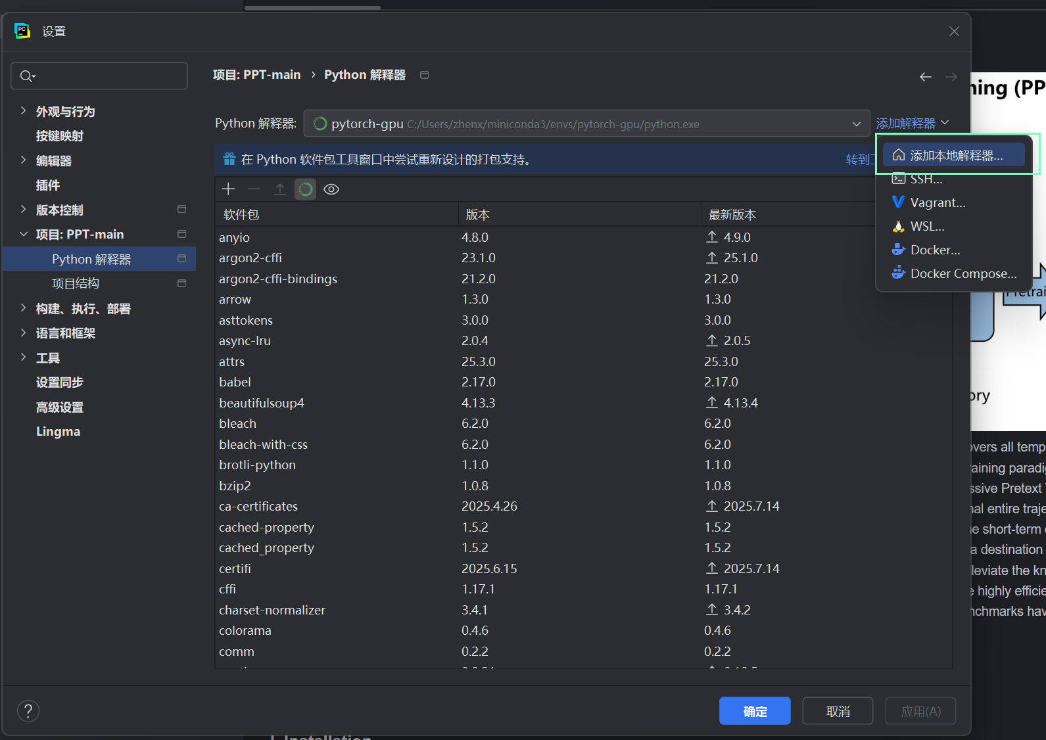1046x740 pixels.
Task: Expand the 工具 section
Action: pyautogui.click(x=24, y=357)
